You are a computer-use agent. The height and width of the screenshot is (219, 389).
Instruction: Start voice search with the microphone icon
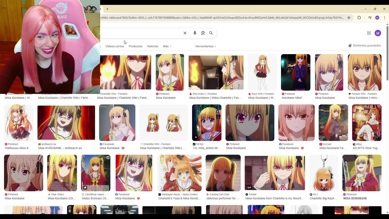tap(195, 33)
